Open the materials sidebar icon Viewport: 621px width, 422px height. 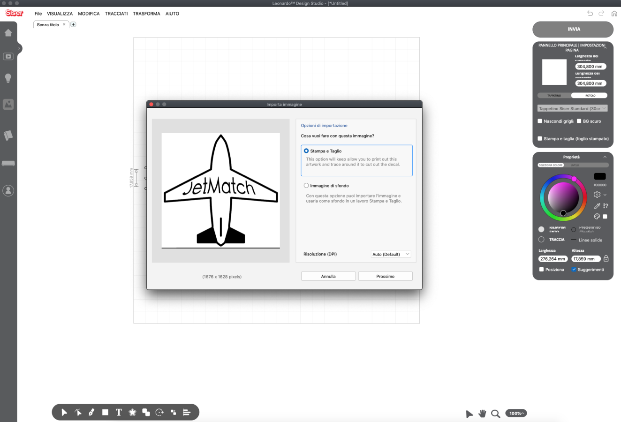click(8, 136)
